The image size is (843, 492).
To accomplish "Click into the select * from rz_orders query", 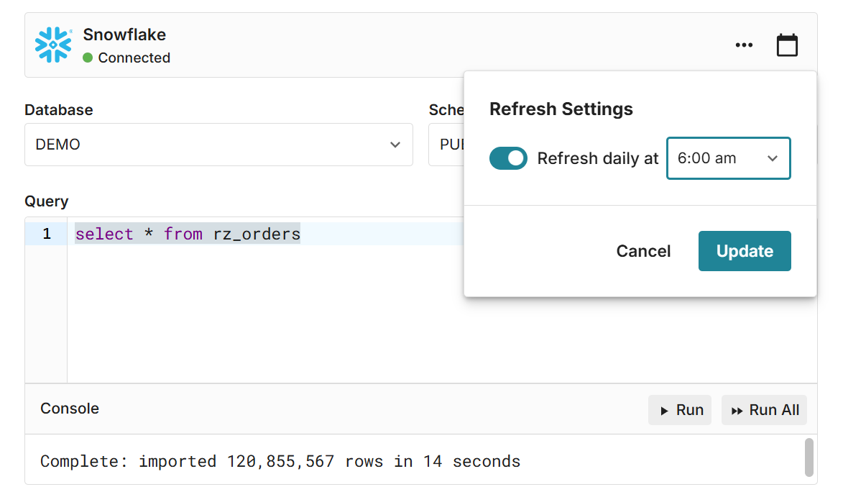I will [188, 234].
